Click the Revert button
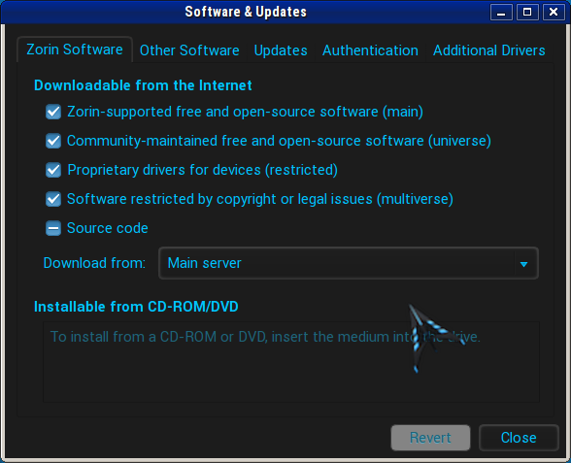571x463 pixels. [430, 438]
